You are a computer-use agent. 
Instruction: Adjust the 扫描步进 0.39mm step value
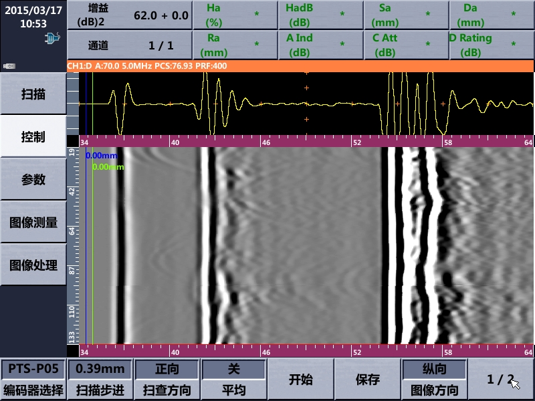(x=100, y=379)
